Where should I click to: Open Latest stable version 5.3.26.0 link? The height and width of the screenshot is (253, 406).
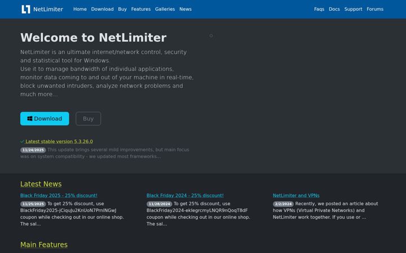click(x=59, y=142)
